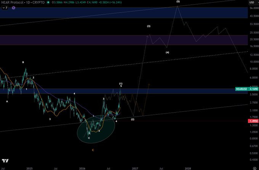The image size is (259, 170).
Task: Click the '2026' time axis label
Action: [82, 168]
